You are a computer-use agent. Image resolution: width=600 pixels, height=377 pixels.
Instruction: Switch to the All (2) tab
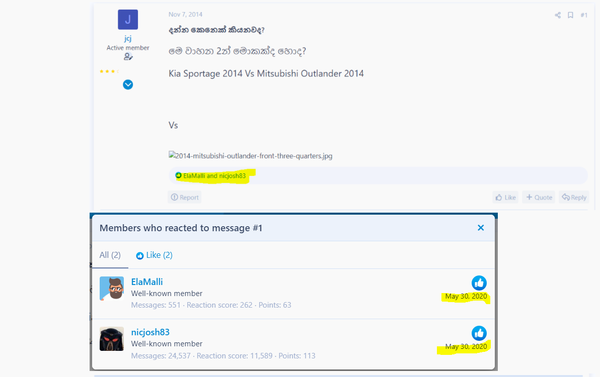coord(110,255)
